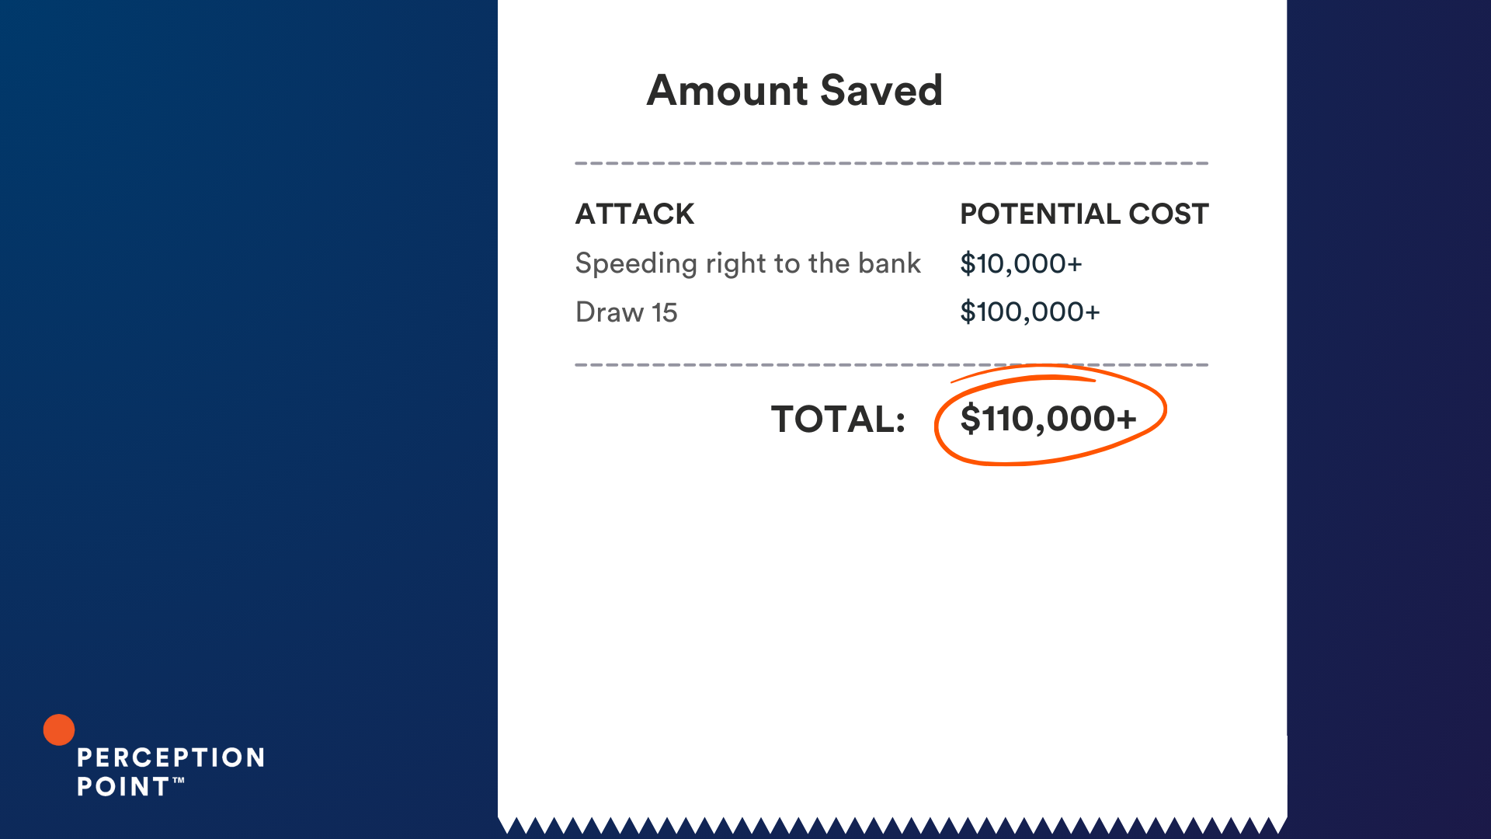Image resolution: width=1491 pixels, height=839 pixels.
Task: Click the upper dashed divider line
Action: pos(891,163)
